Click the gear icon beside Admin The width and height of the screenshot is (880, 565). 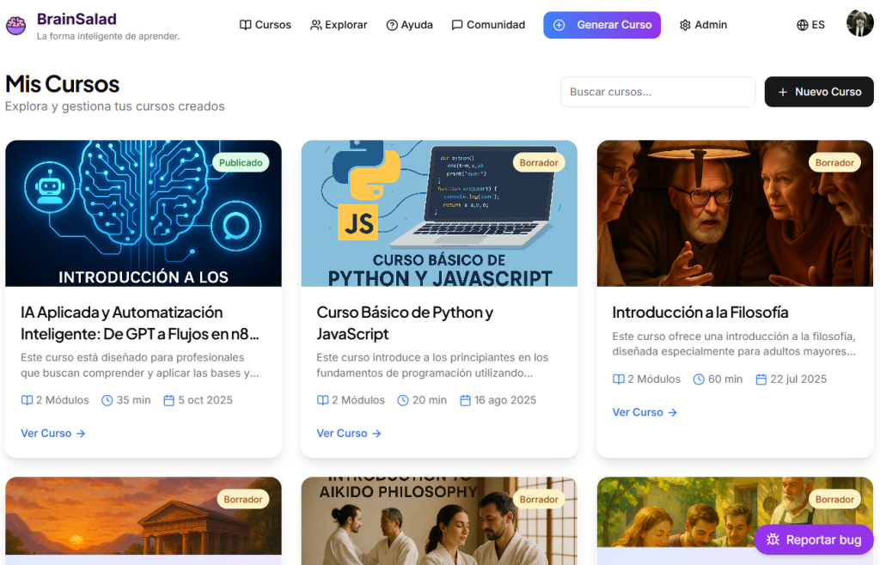click(x=685, y=25)
